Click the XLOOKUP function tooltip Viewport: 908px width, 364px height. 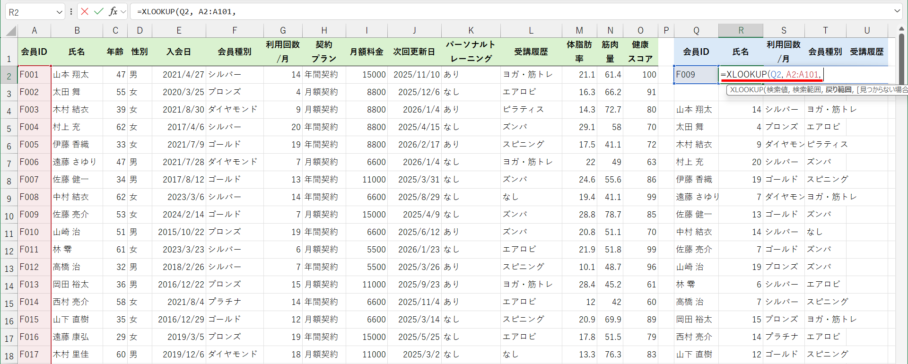(x=817, y=90)
